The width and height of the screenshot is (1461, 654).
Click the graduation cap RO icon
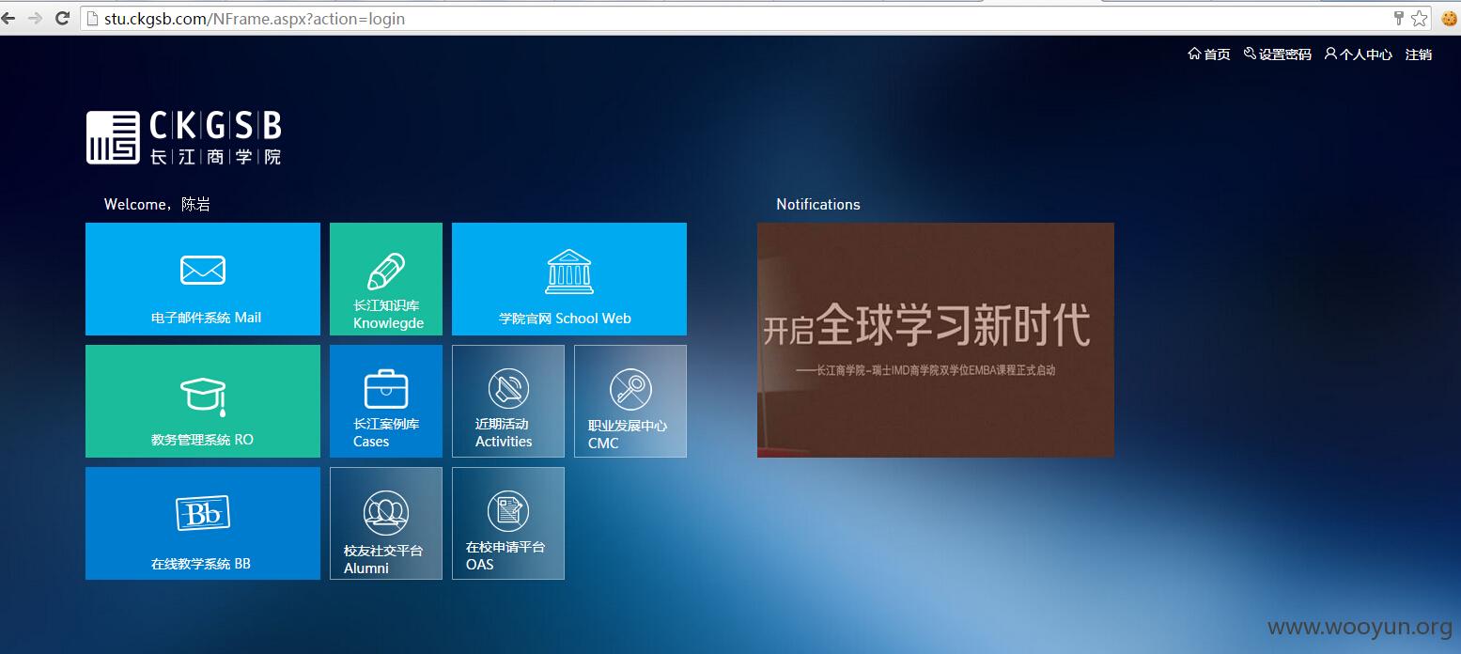203,396
